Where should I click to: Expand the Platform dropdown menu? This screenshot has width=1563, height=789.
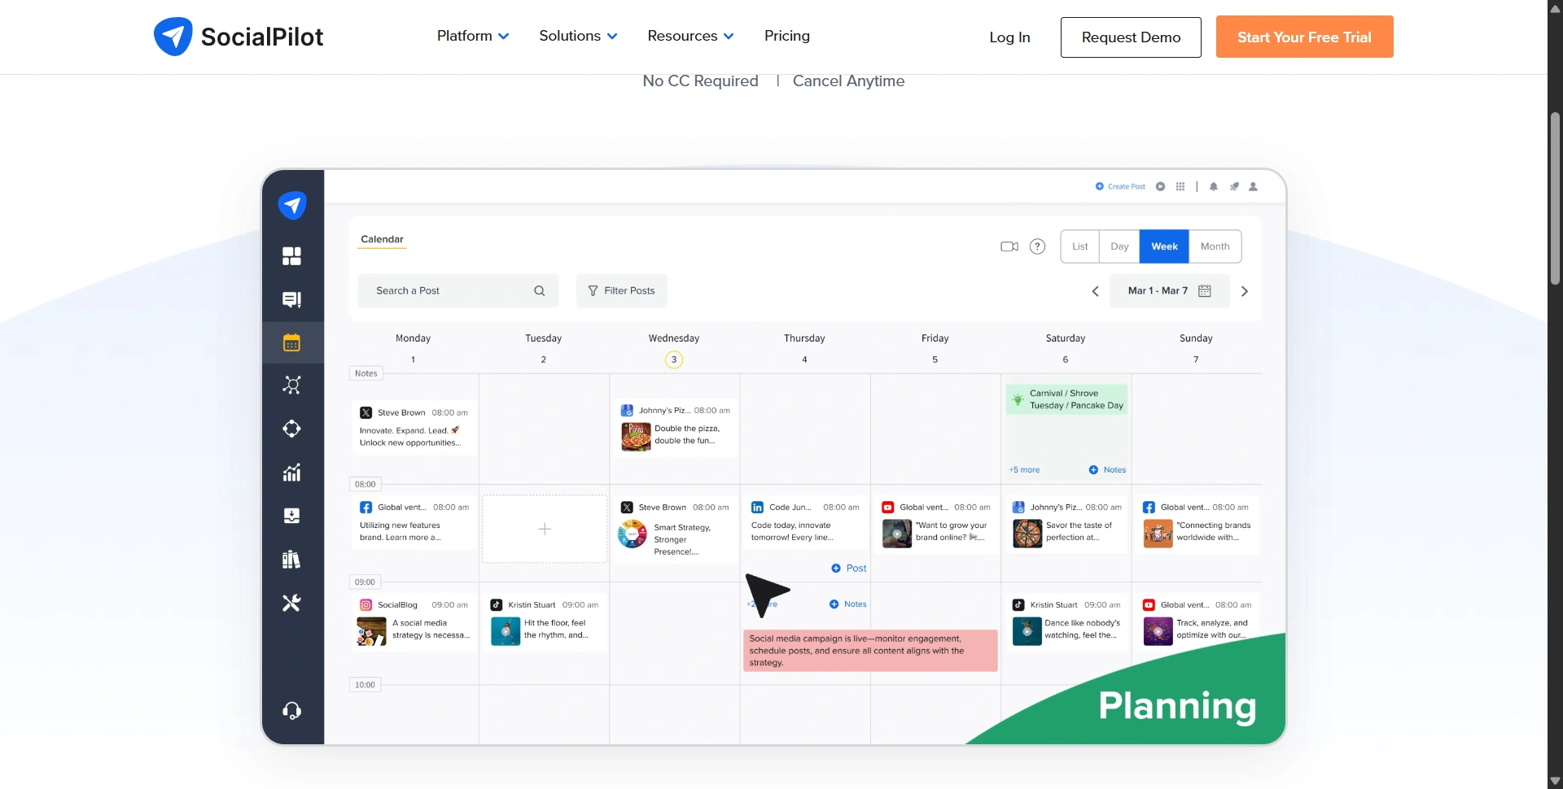[473, 36]
